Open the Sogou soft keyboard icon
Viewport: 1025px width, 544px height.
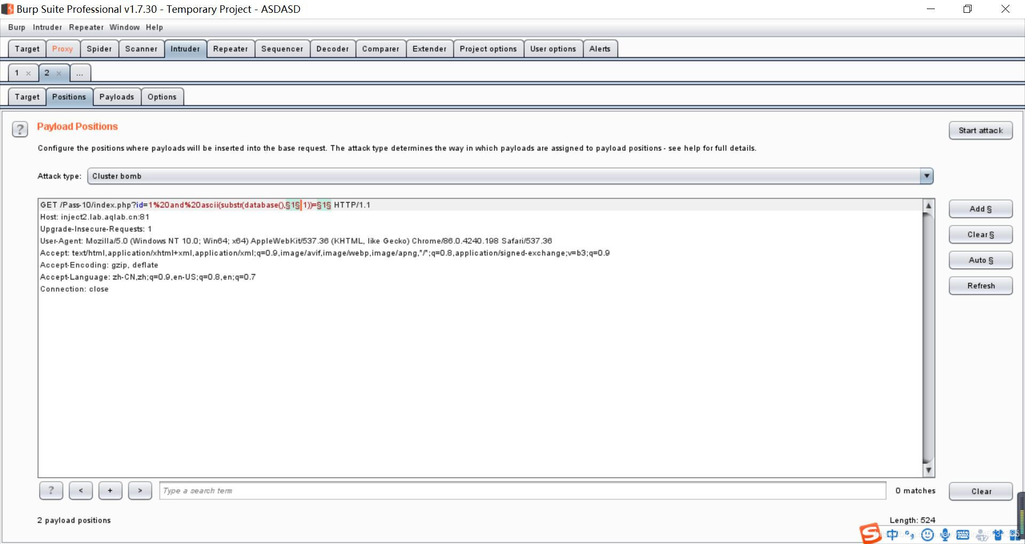point(963,534)
